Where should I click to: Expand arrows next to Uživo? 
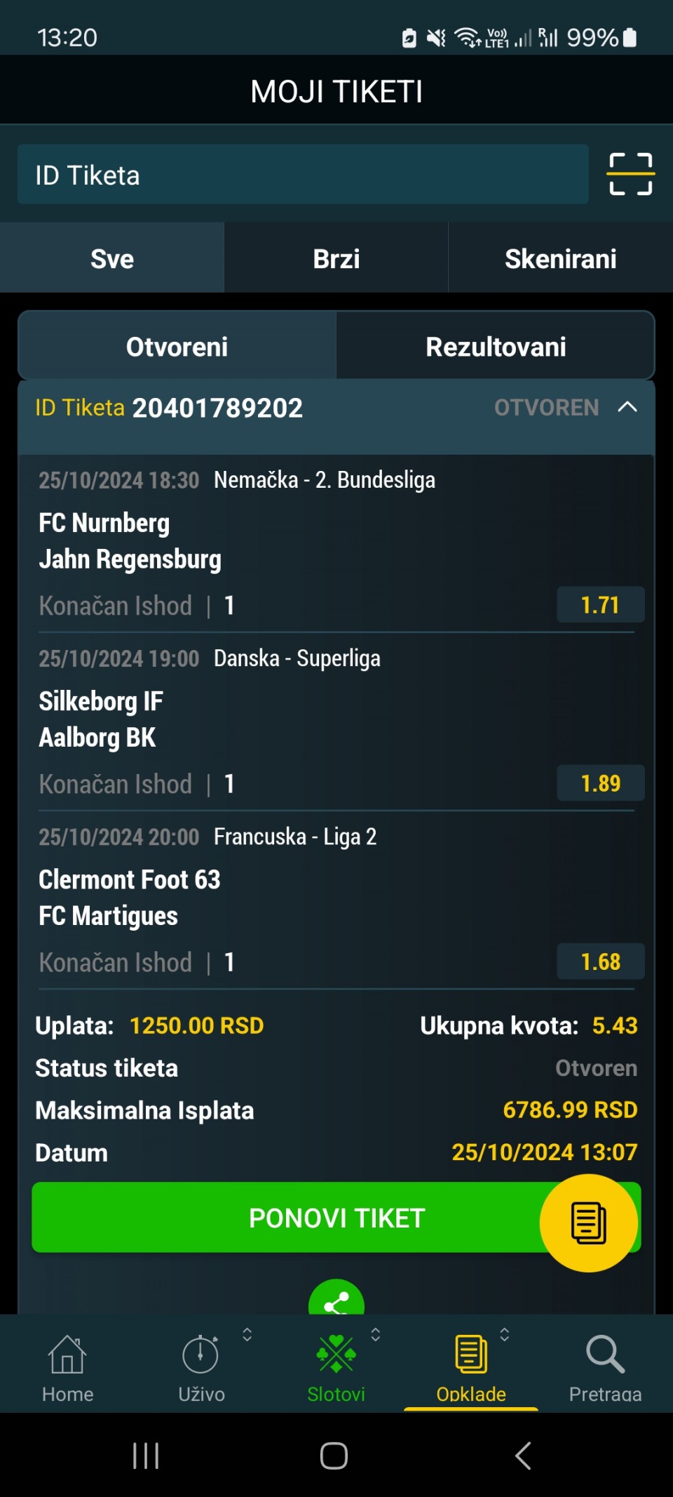click(247, 1334)
